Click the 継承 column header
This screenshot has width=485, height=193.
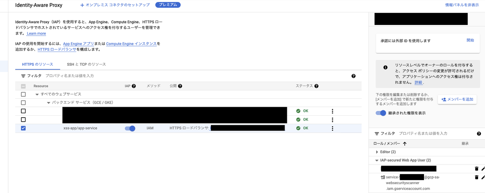[465, 143]
